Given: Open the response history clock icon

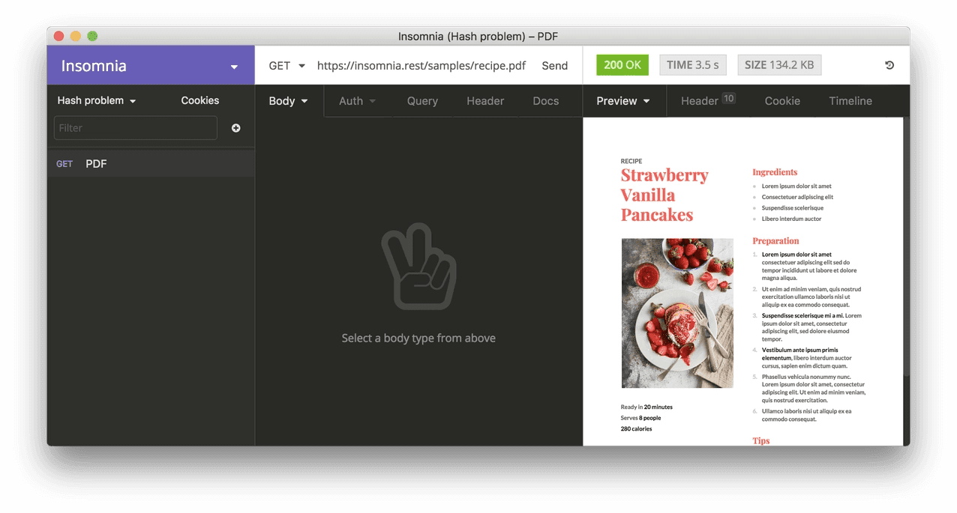Looking at the screenshot, I should 889,65.
